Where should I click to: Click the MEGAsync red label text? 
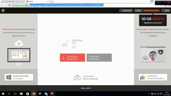(7, 29)
